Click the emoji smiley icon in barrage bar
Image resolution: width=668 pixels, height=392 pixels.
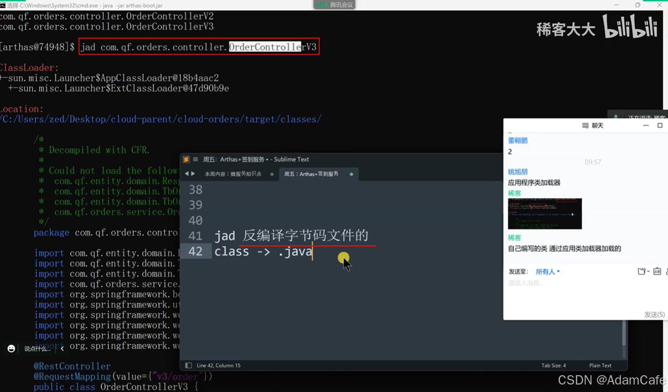click(11, 349)
